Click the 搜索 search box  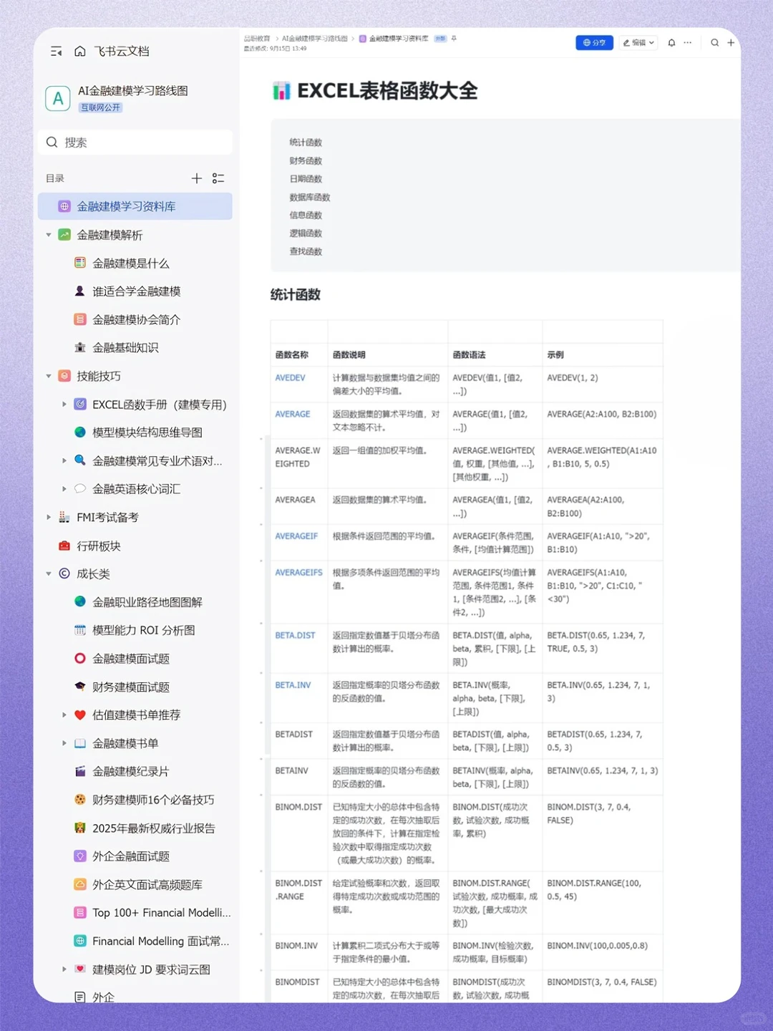coord(135,142)
